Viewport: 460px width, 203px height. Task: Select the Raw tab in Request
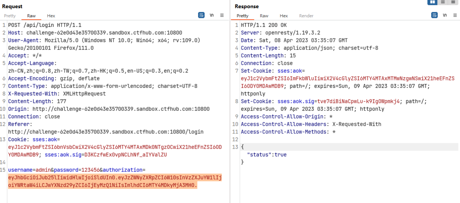[x=31, y=16]
